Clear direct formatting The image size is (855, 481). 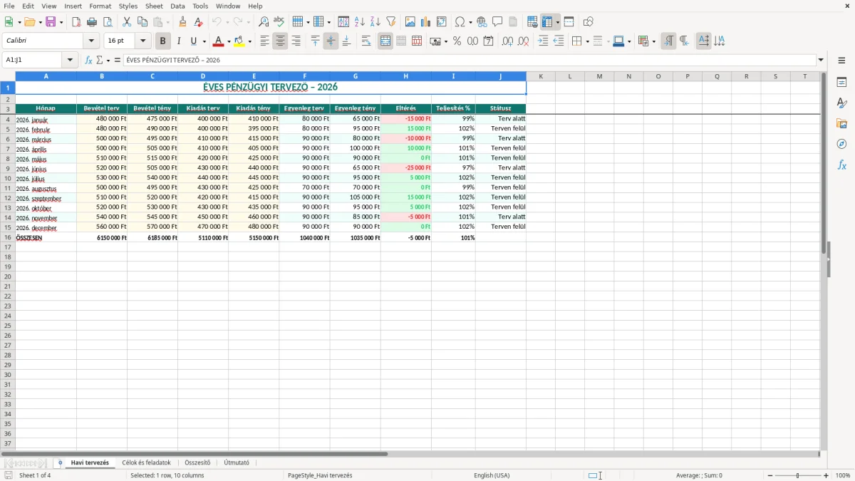[198, 22]
